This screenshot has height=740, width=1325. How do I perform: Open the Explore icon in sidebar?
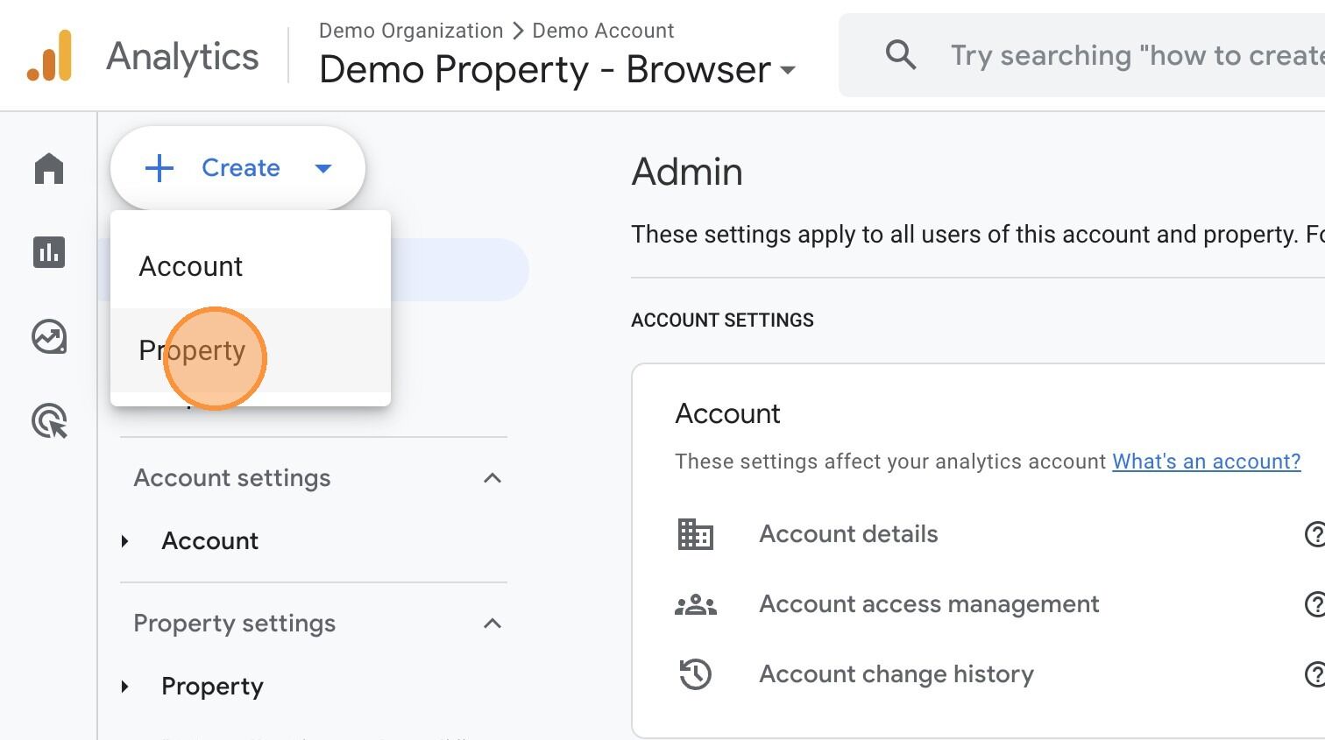49,336
